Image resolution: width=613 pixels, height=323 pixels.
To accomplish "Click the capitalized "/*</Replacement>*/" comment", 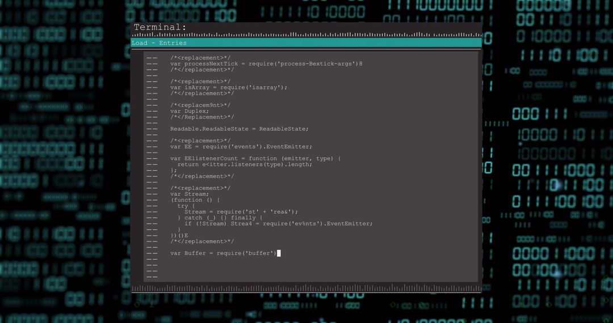I will click(202, 117).
